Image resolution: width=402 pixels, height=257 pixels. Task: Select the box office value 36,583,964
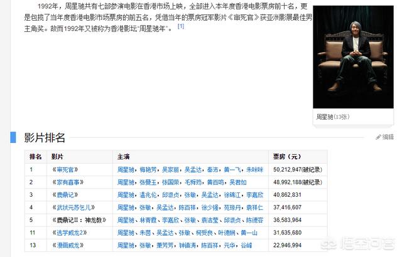pyautogui.click(x=287, y=220)
